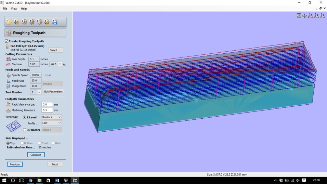Increase the Stepover percentage spinner
The image size is (327, 184).
[x=60, y=63]
